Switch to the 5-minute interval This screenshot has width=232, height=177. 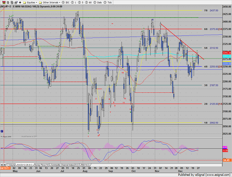(81, 2)
